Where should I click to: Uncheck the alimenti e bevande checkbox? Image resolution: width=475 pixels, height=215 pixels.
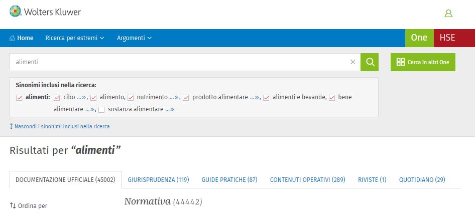(x=266, y=97)
